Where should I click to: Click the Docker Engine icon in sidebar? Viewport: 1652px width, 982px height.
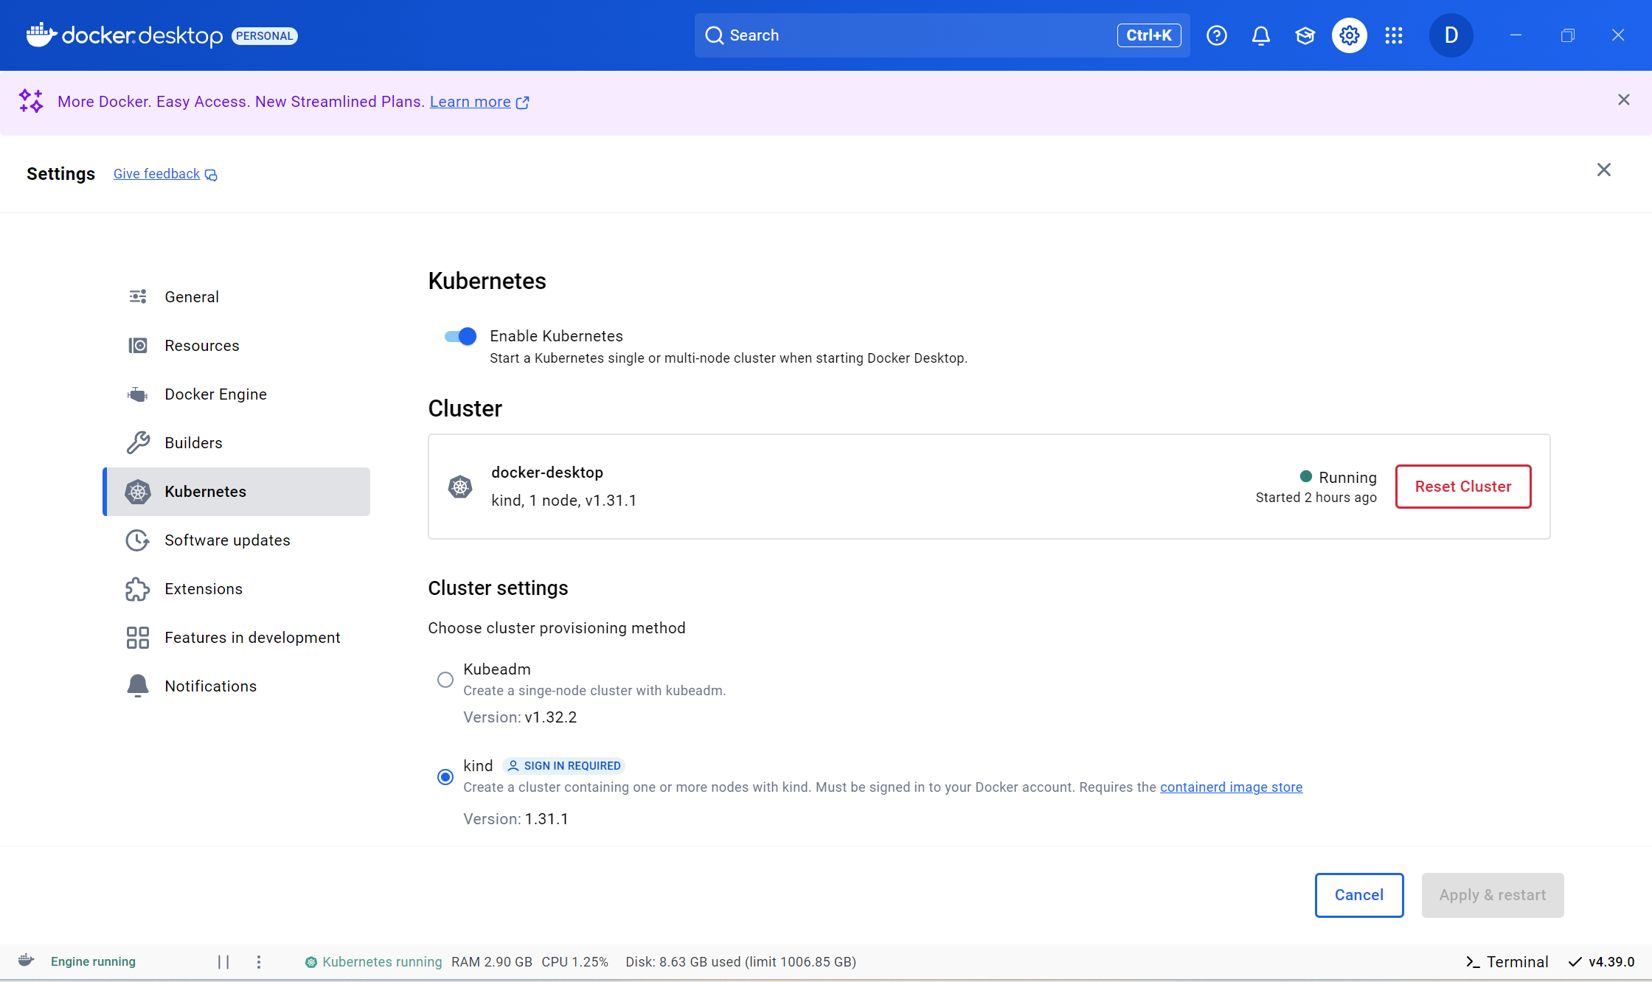click(138, 394)
